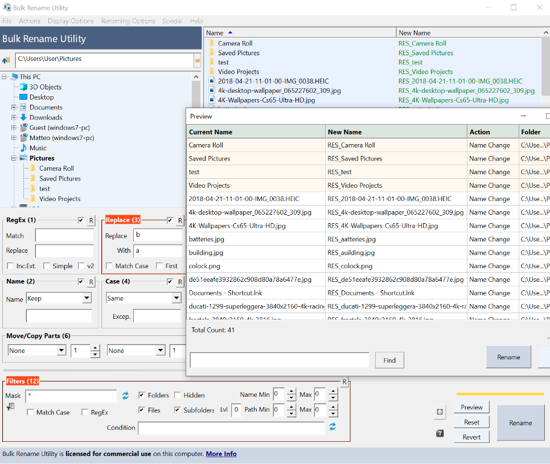Click the browse folder icon beside the path box
Image resolution: width=550 pixels, height=464 pixels.
[x=6, y=60]
